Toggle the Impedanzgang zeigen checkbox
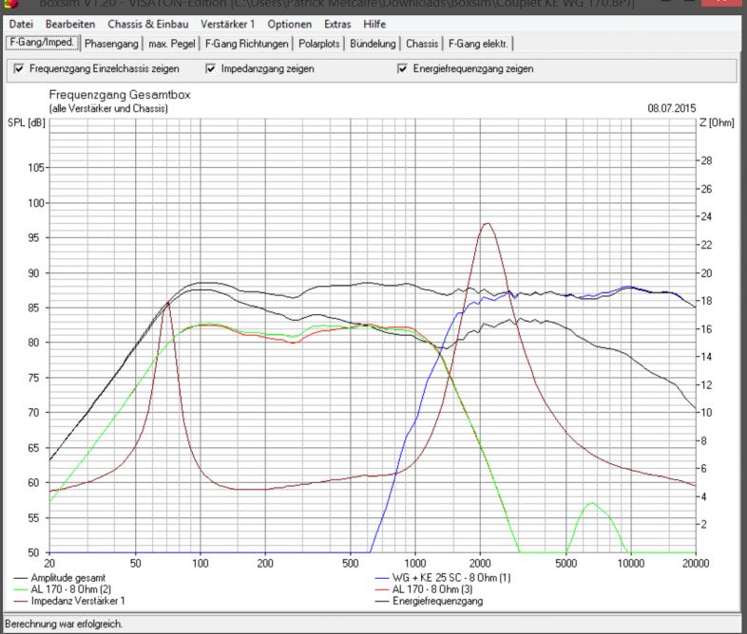 click(211, 69)
